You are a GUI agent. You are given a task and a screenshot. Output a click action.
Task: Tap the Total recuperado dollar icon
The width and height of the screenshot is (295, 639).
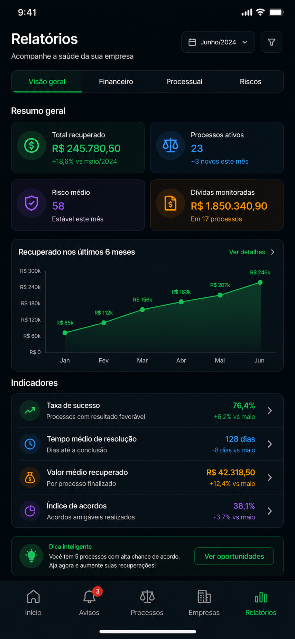31,146
